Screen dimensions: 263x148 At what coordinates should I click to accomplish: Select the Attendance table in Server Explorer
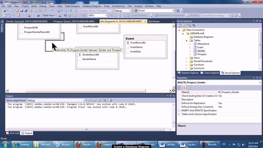pyautogui.click(x=203, y=44)
